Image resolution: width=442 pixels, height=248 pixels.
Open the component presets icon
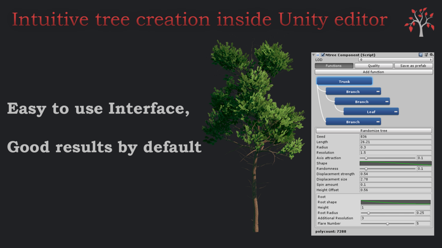point(426,55)
